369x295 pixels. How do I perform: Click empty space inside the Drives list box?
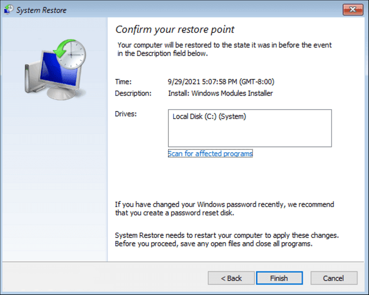249,135
